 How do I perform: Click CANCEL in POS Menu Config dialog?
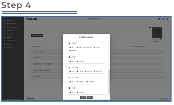point(83,98)
